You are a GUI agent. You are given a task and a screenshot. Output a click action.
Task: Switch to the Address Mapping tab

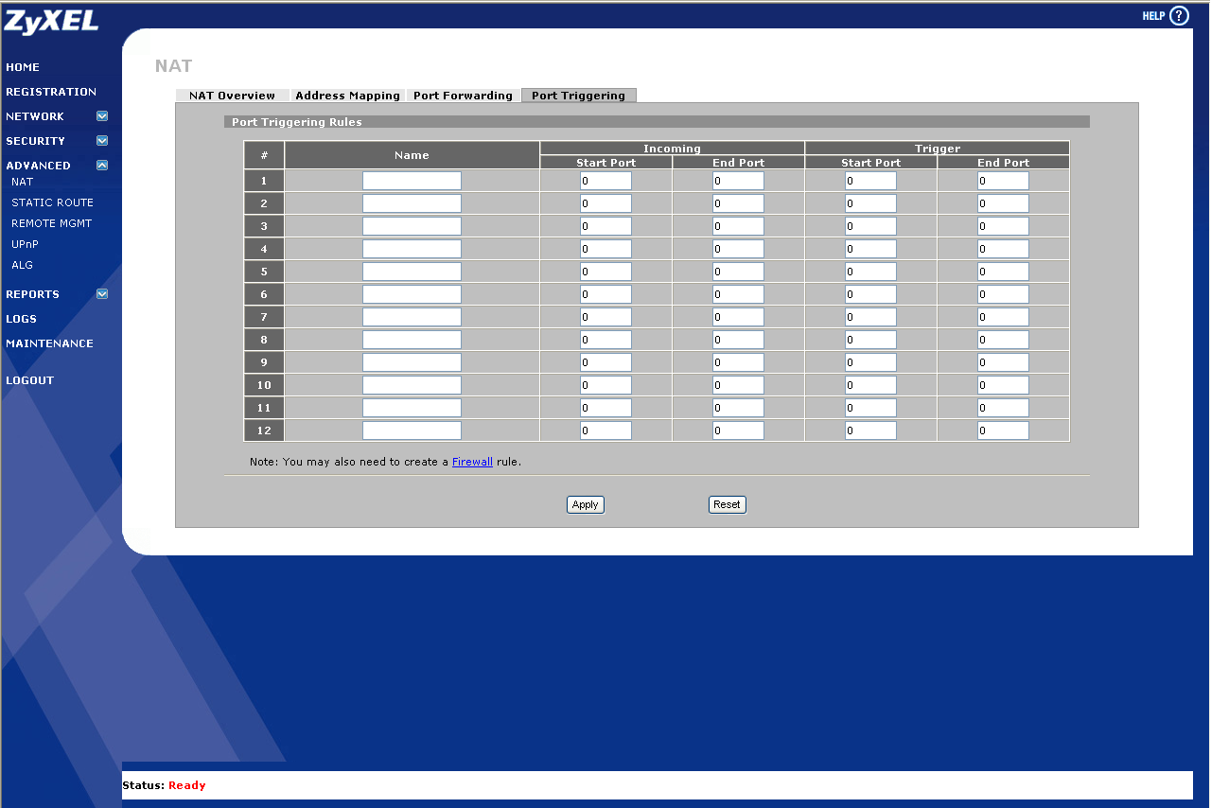click(x=347, y=96)
